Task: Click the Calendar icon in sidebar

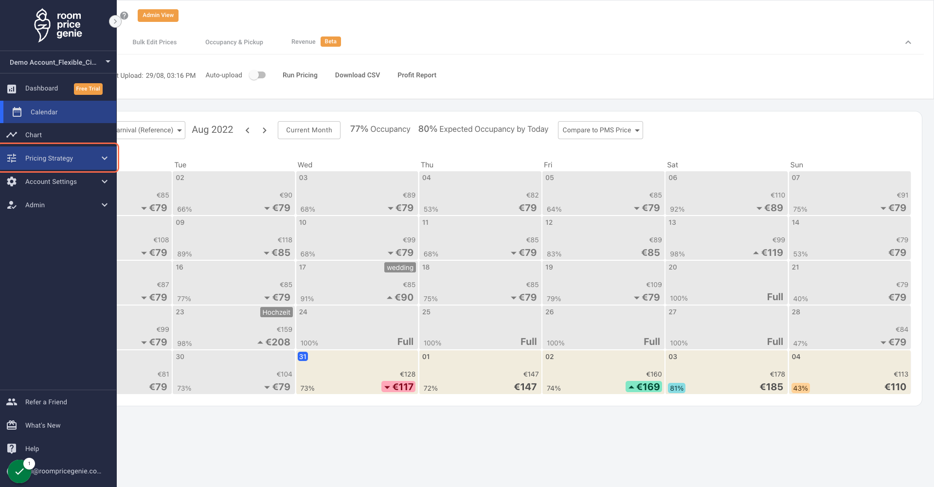Action: [17, 112]
